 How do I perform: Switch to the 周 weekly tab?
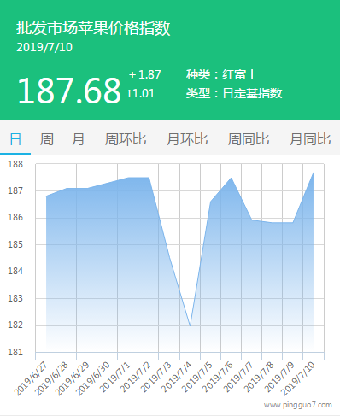click(47, 139)
